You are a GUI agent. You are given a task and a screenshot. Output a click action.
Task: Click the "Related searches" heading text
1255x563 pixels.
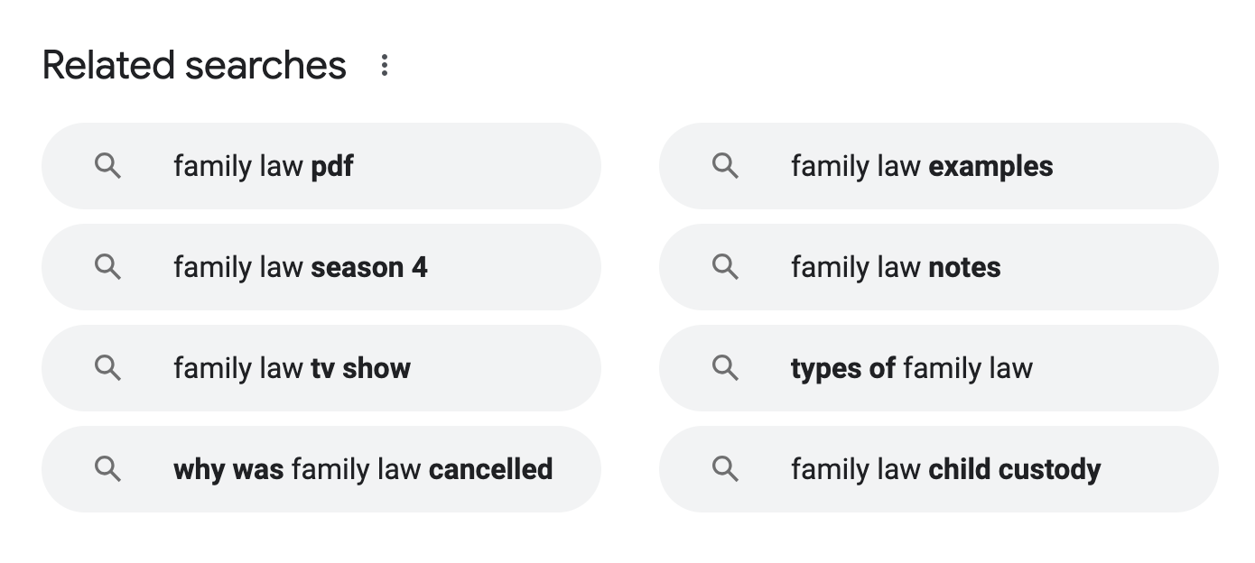click(194, 66)
